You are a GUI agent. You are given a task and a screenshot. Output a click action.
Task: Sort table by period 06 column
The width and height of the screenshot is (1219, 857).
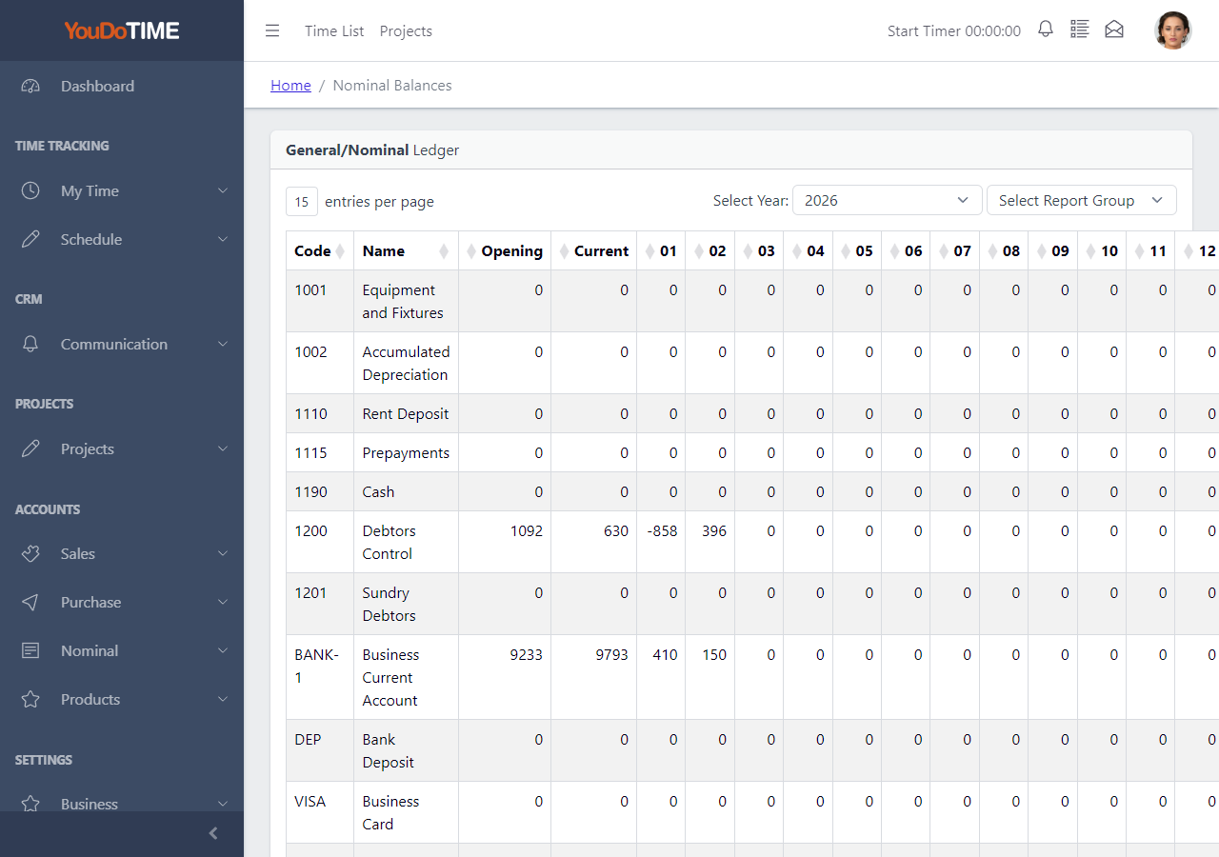907,250
